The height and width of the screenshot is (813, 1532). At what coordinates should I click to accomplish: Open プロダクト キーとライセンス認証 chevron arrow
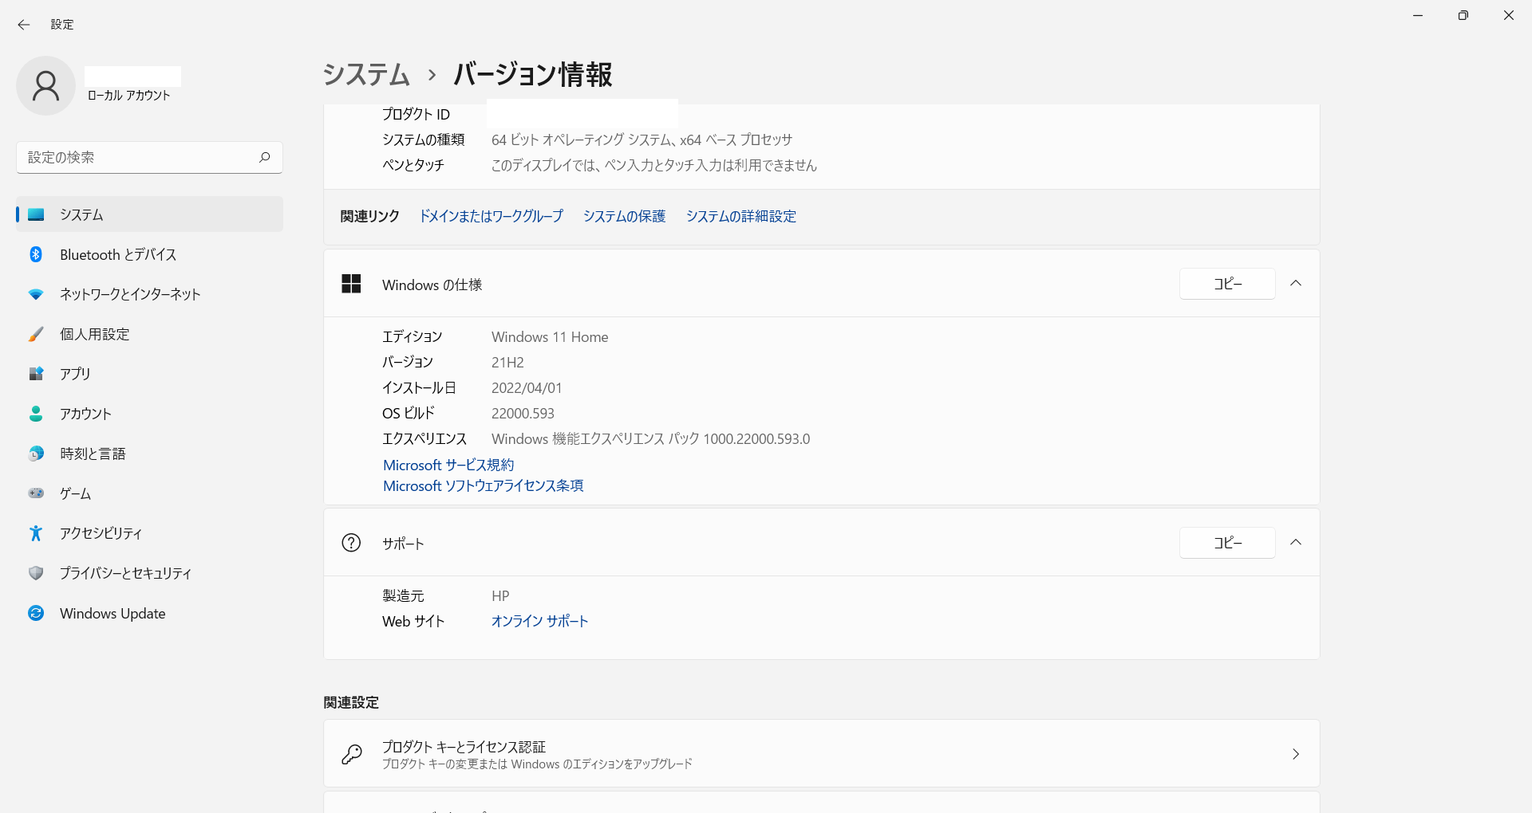1296,754
